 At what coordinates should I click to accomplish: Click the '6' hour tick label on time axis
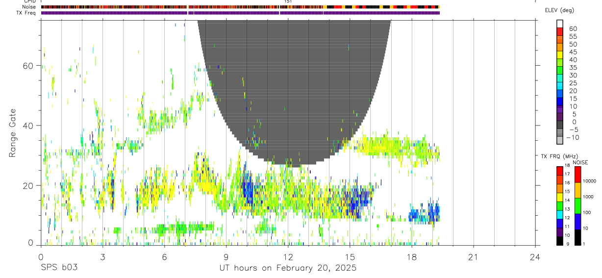(164, 257)
